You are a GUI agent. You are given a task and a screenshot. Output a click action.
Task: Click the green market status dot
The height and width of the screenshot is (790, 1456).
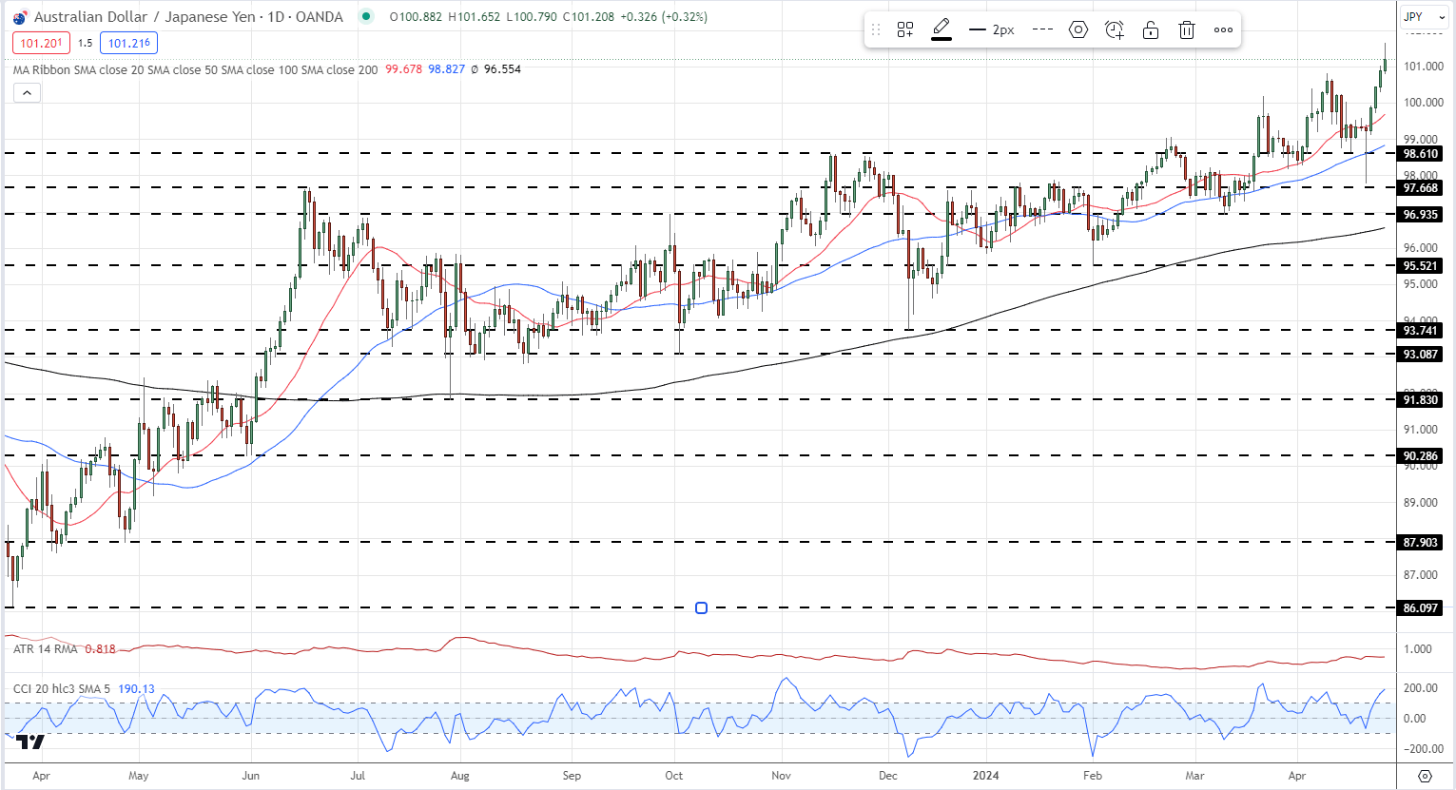coord(366,17)
